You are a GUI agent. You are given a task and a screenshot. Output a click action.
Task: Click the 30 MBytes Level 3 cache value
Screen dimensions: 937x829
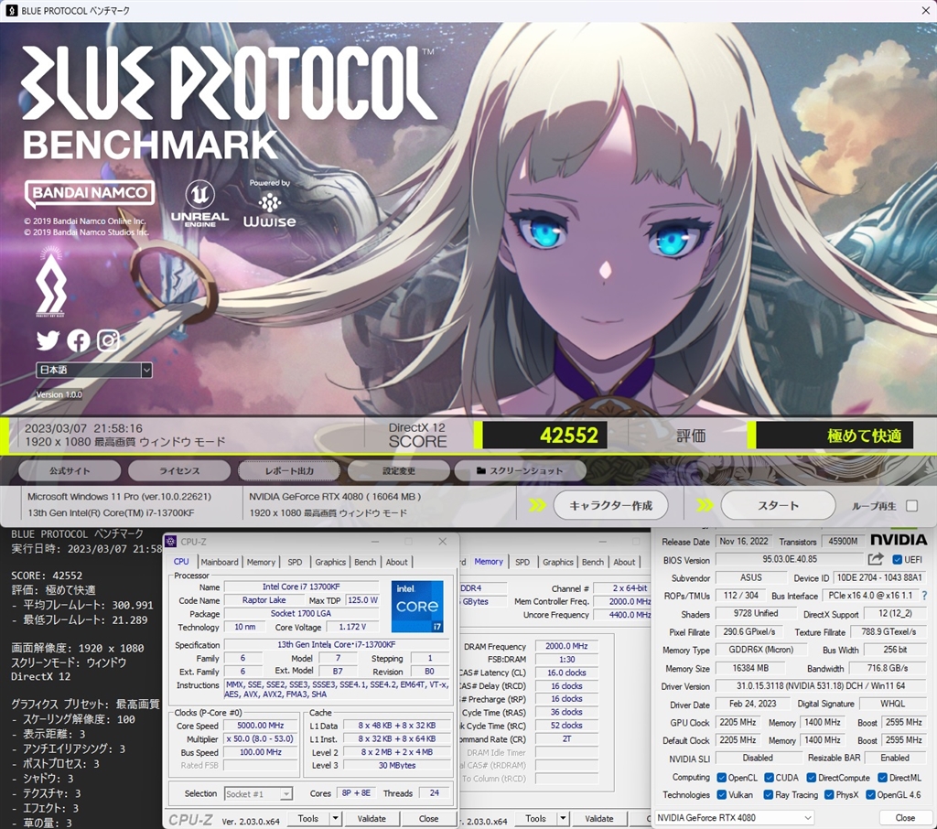tap(397, 765)
